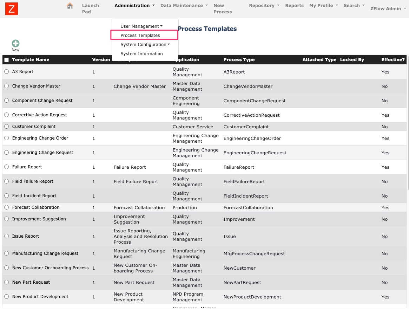This screenshot has width=409, height=309.
Task: Sort by Version column header
Action: pyautogui.click(x=101, y=59)
